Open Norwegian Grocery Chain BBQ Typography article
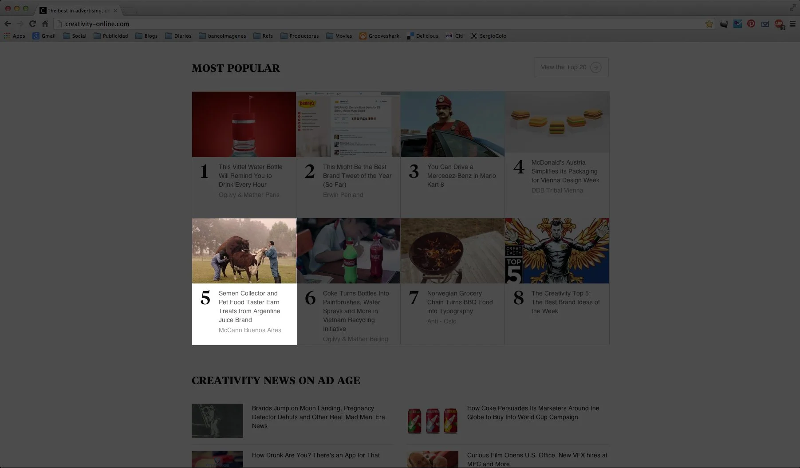 pos(460,302)
